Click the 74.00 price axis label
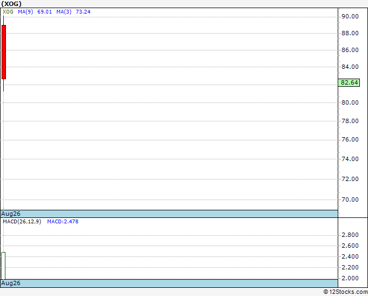 [350, 159]
